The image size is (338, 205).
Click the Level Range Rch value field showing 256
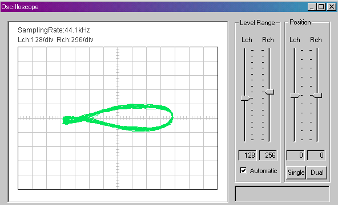click(x=268, y=155)
